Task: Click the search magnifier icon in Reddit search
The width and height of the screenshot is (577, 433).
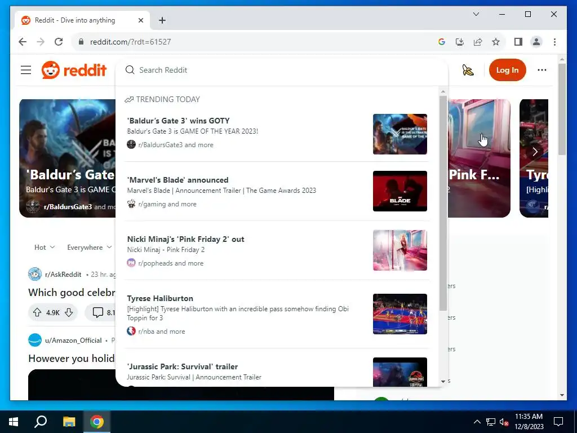Action: tap(130, 70)
